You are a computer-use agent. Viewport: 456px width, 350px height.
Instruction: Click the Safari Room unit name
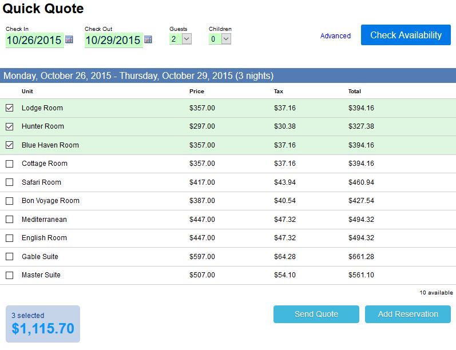click(x=41, y=182)
